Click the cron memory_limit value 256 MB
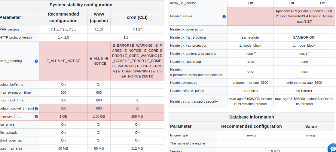The height and width of the screenshot is (152, 336). click(x=137, y=117)
